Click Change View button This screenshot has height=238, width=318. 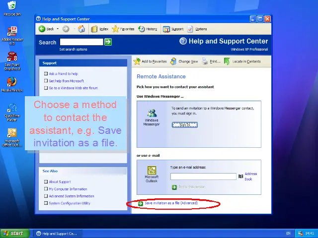pyautogui.click(x=184, y=61)
